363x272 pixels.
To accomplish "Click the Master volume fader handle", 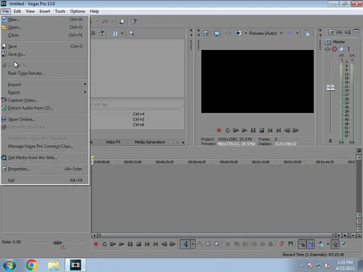I will [330, 88].
